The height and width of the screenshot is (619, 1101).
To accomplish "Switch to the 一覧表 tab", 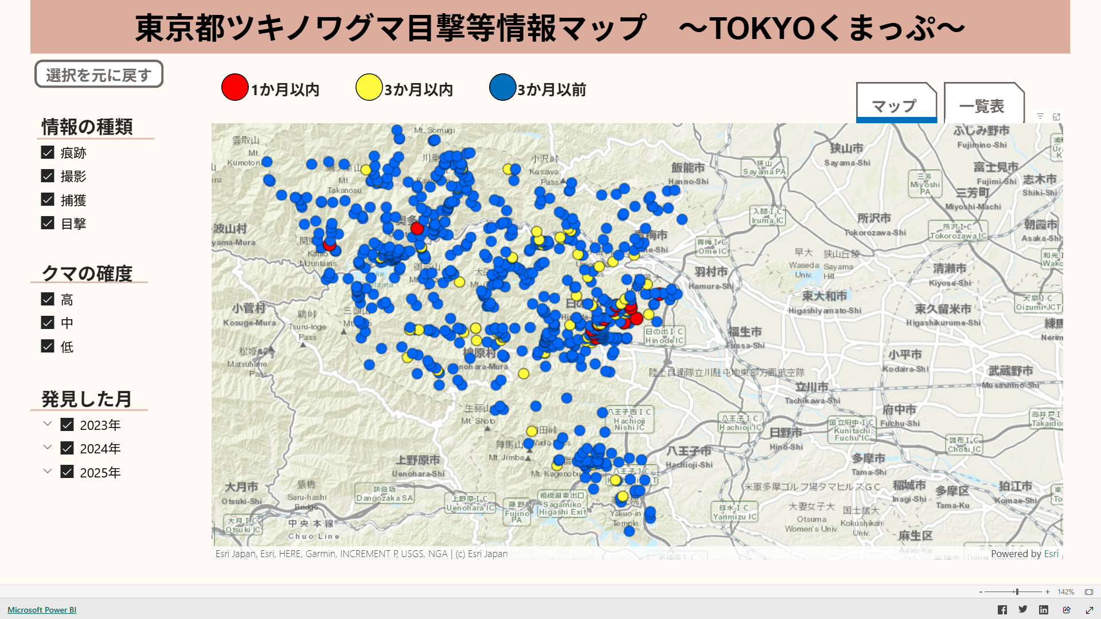I will (982, 105).
